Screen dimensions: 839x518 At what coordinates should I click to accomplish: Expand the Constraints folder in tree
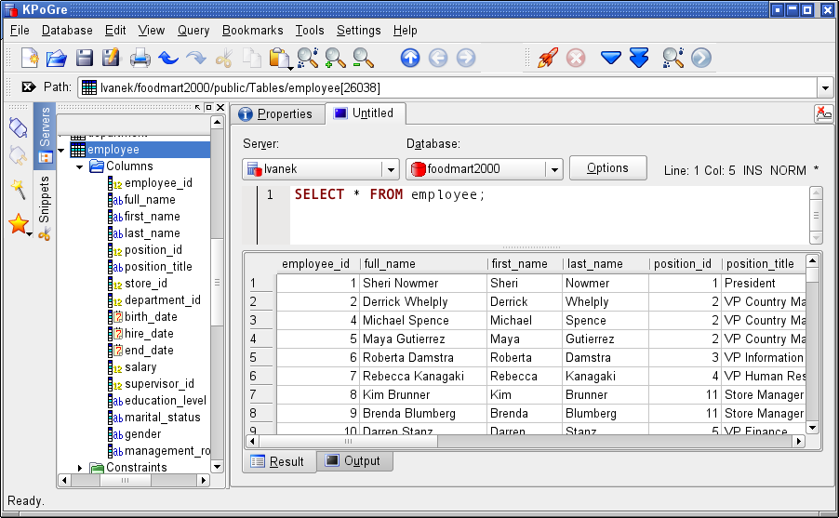point(80,468)
